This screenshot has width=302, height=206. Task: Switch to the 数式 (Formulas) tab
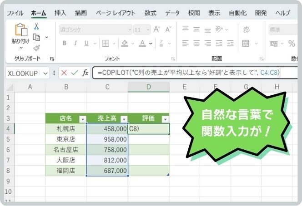coord(151,13)
